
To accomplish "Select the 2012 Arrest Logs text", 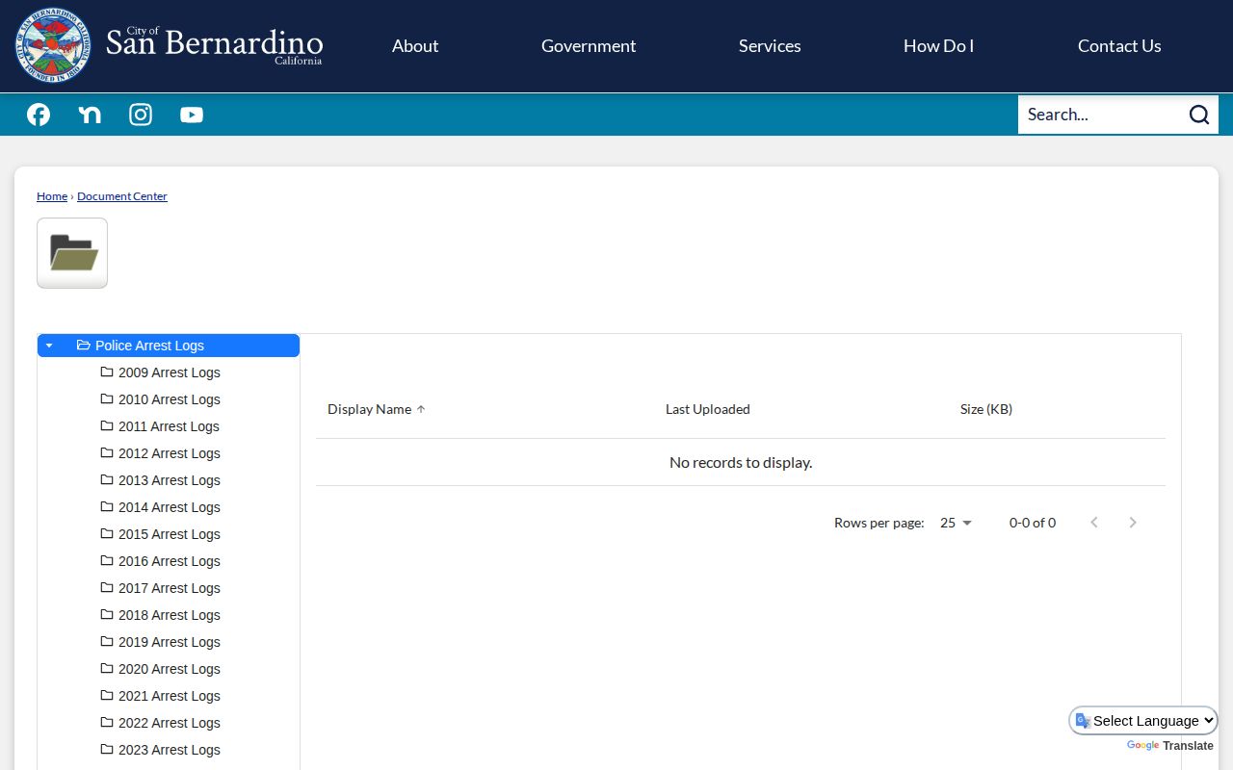I will (170, 453).
